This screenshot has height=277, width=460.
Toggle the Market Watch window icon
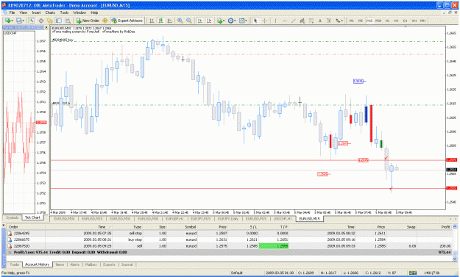point(32,21)
